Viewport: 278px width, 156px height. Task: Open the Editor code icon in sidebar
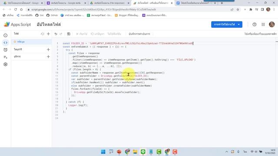[6, 42]
